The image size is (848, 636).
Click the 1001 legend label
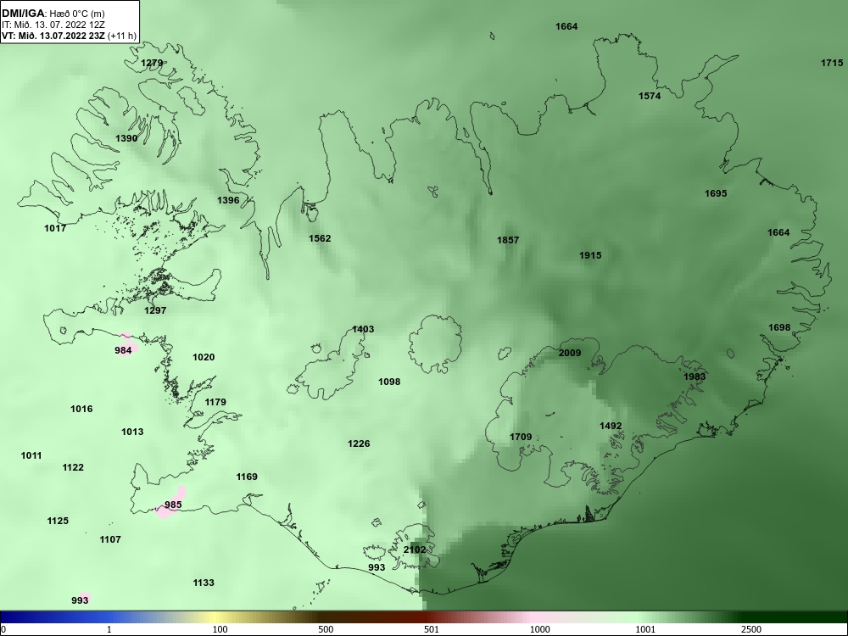click(x=645, y=629)
